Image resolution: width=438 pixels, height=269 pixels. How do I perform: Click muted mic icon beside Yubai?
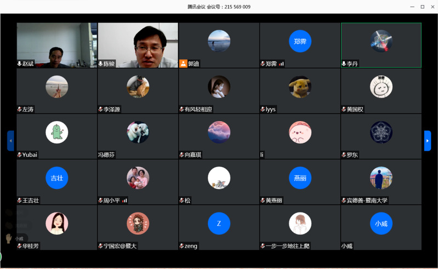pyautogui.click(x=20, y=154)
